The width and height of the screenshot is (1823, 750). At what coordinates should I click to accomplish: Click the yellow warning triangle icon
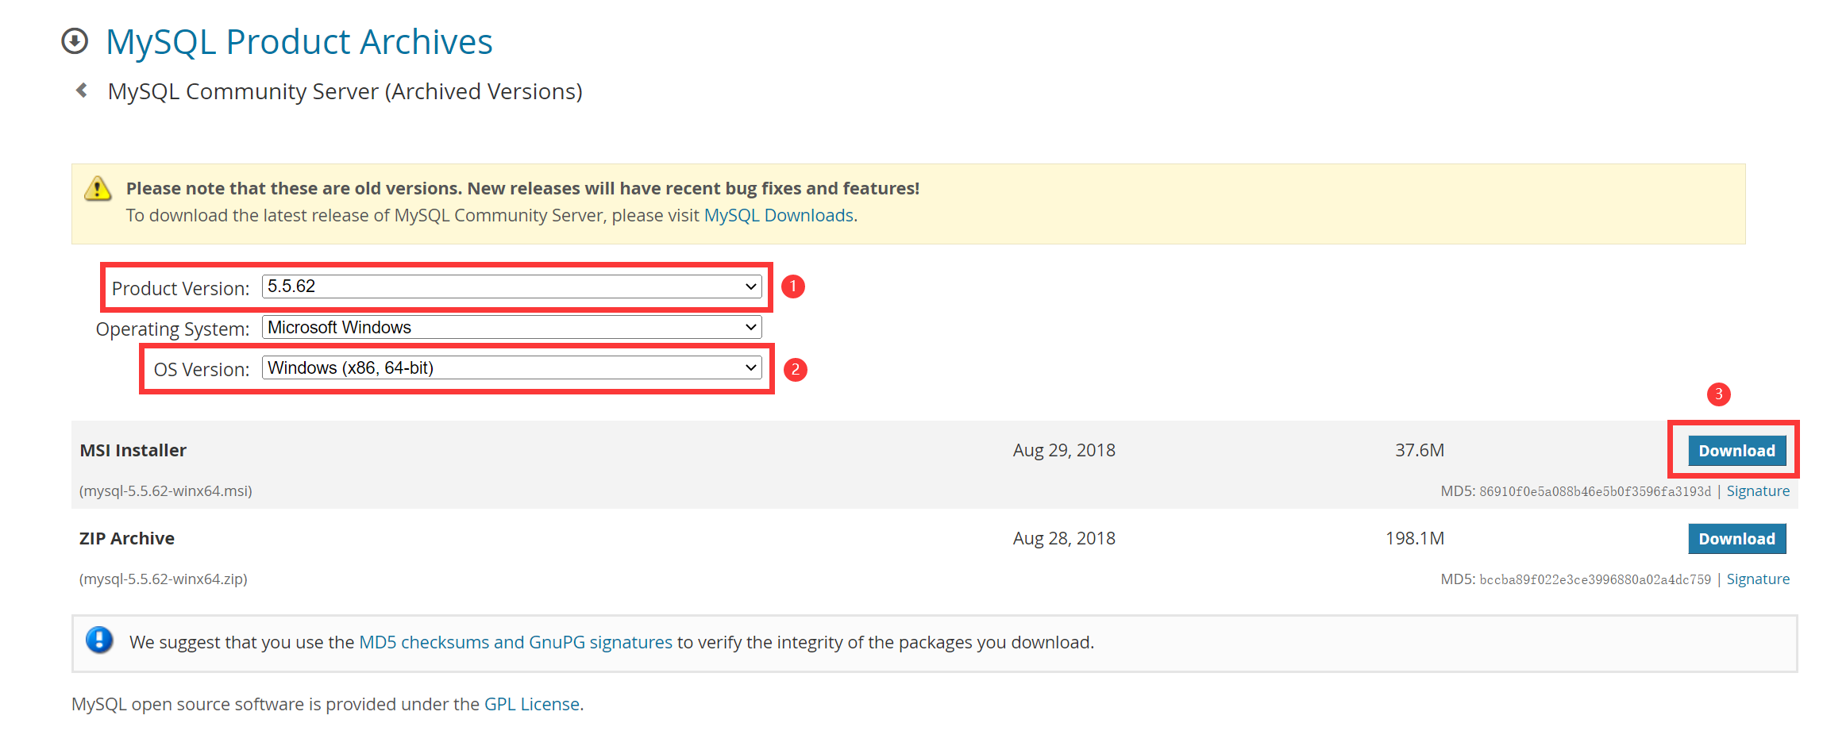click(x=98, y=188)
